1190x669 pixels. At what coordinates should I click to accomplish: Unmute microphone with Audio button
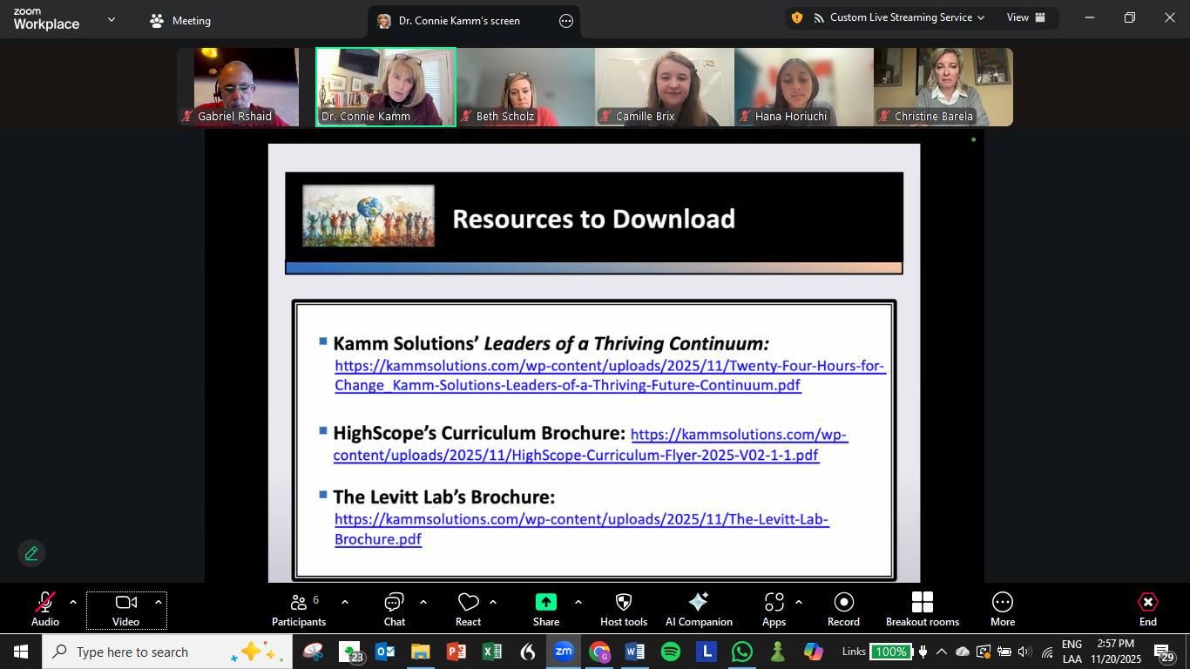coord(45,609)
